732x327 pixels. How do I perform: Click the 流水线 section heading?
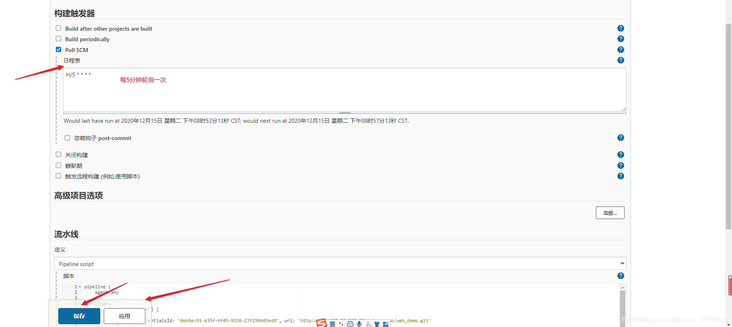click(x=66, y=234)
